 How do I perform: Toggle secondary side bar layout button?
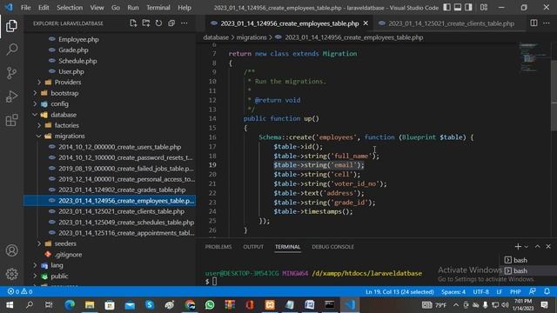point(468,8)
